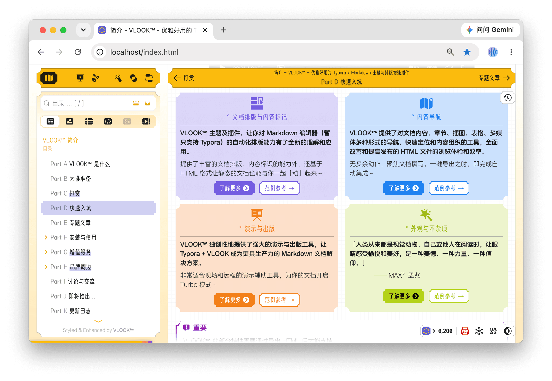This screenshot has width=552, height=381.
Task: Click 了解更多 in 内容导航 card
Action: [x=403, y=188]
